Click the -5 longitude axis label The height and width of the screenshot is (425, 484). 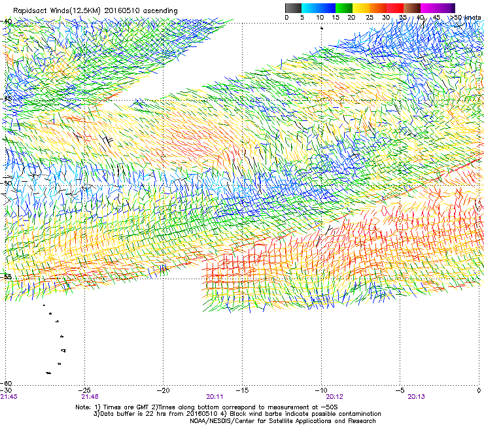(400, 390)
